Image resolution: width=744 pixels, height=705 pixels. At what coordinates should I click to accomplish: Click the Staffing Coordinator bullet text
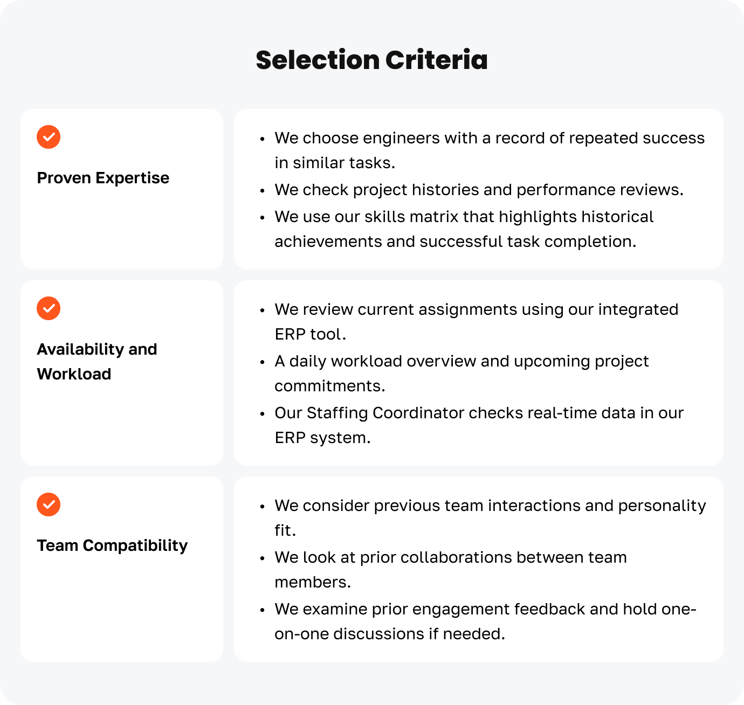479,413
